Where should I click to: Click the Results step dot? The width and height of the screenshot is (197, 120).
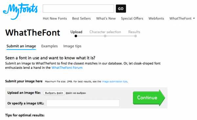pyautogui.click(x=135, y=36)
